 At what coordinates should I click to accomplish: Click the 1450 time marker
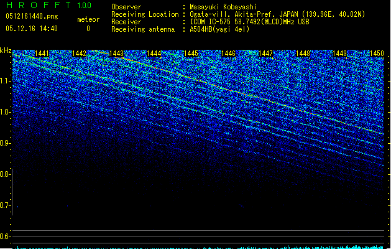[377, 54]
